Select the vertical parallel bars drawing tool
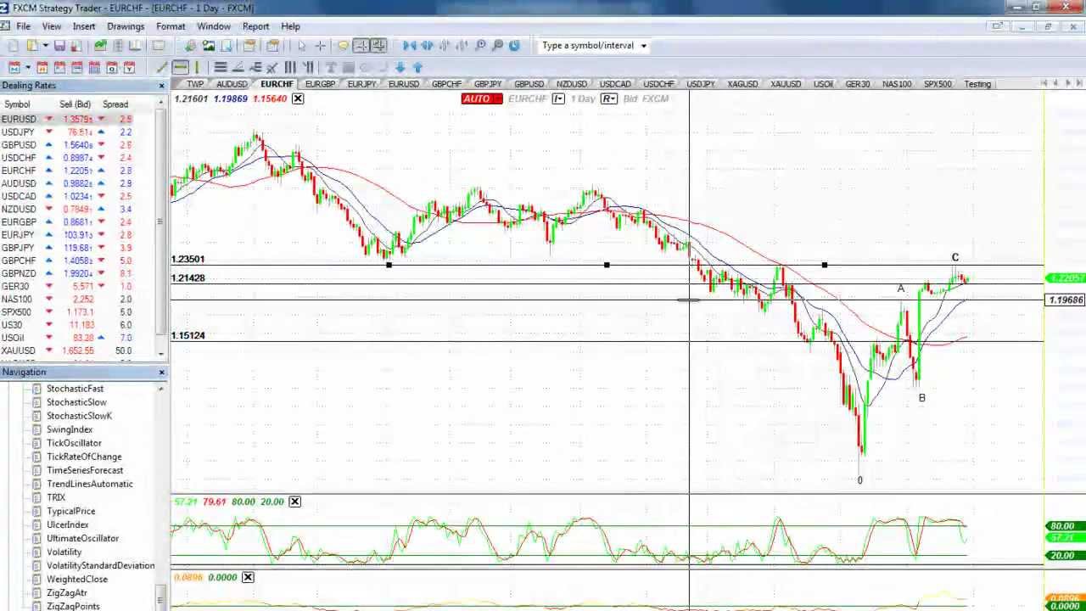 (x=290, y=67)
